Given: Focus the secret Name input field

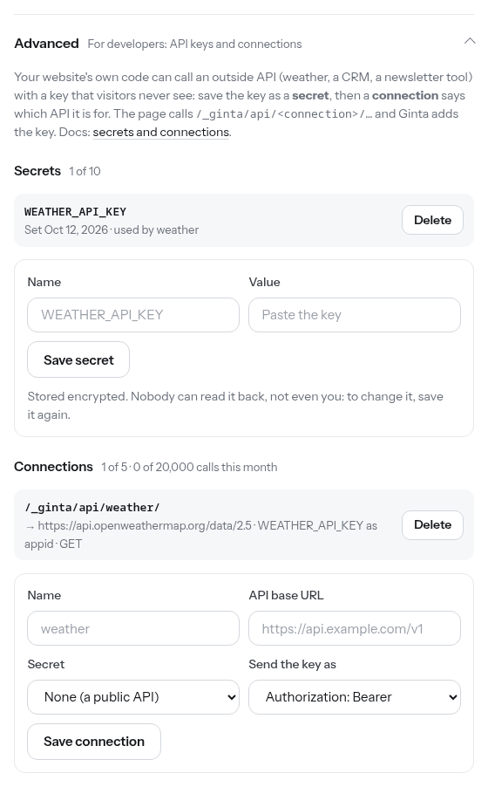Looking at the screenshot, I should [x=133, y=315].
